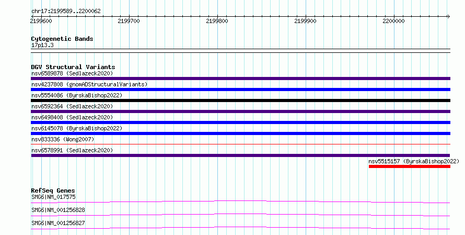This screenshot has height=235, width=465.
Task: Select the blue bar under nsv6498408
Action: coord(240,122)
